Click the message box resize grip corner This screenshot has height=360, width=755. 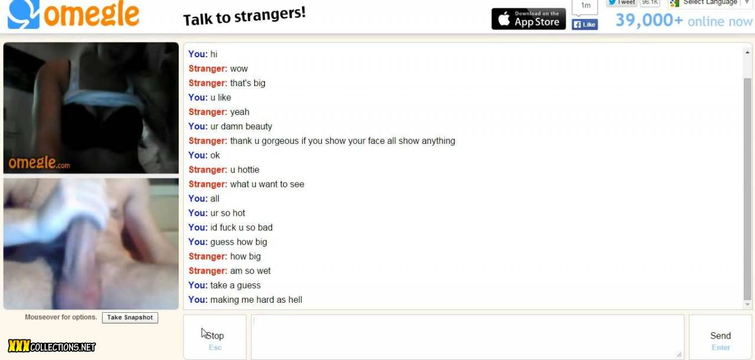[x=679, y=355]
